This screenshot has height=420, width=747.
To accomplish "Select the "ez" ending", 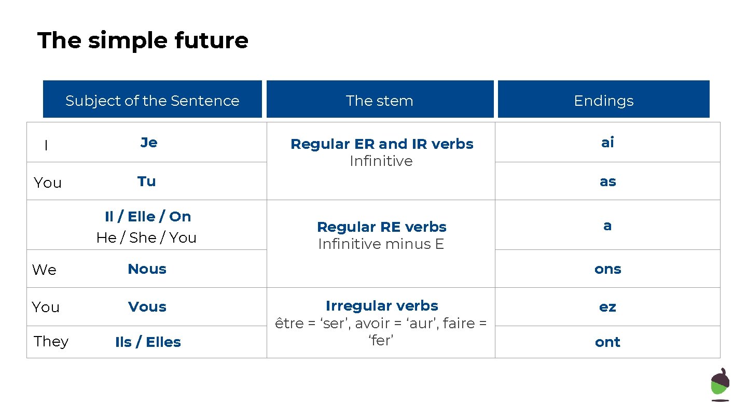I will 607,307.
